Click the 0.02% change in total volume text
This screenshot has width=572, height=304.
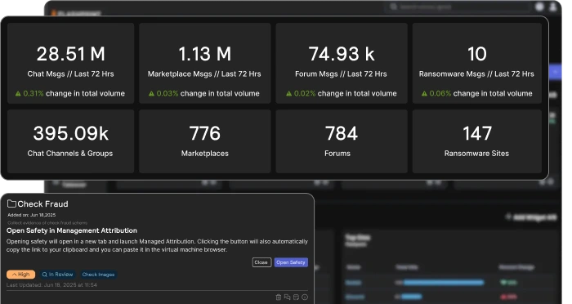(x=345, y=93)
